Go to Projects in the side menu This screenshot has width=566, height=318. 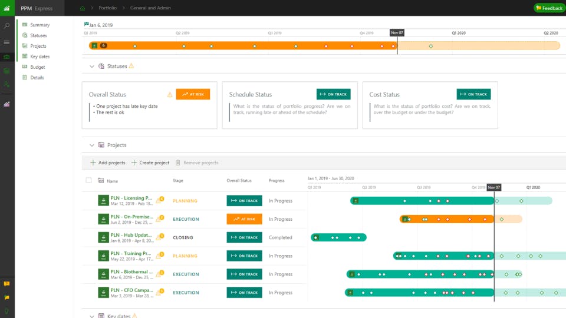[38, 46]
